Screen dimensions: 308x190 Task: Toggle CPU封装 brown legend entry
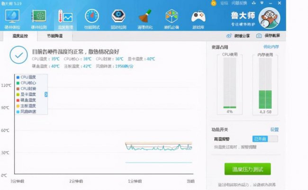point(27,88)
